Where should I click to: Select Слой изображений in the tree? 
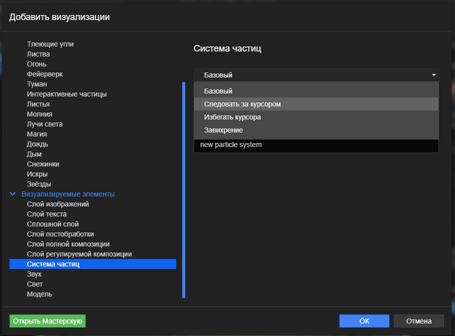tap(58, 204)
